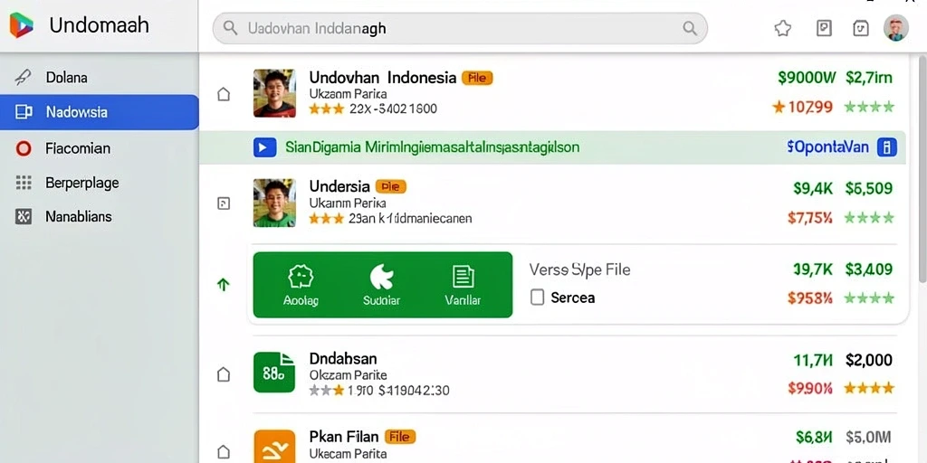Toggle the square marker beside Undersia
This screenshot has width=927, height=463.
(x=224, y=203)
